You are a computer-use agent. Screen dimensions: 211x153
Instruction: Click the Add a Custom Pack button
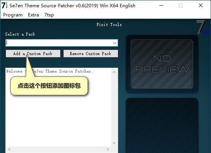click(x=33, y=54)
